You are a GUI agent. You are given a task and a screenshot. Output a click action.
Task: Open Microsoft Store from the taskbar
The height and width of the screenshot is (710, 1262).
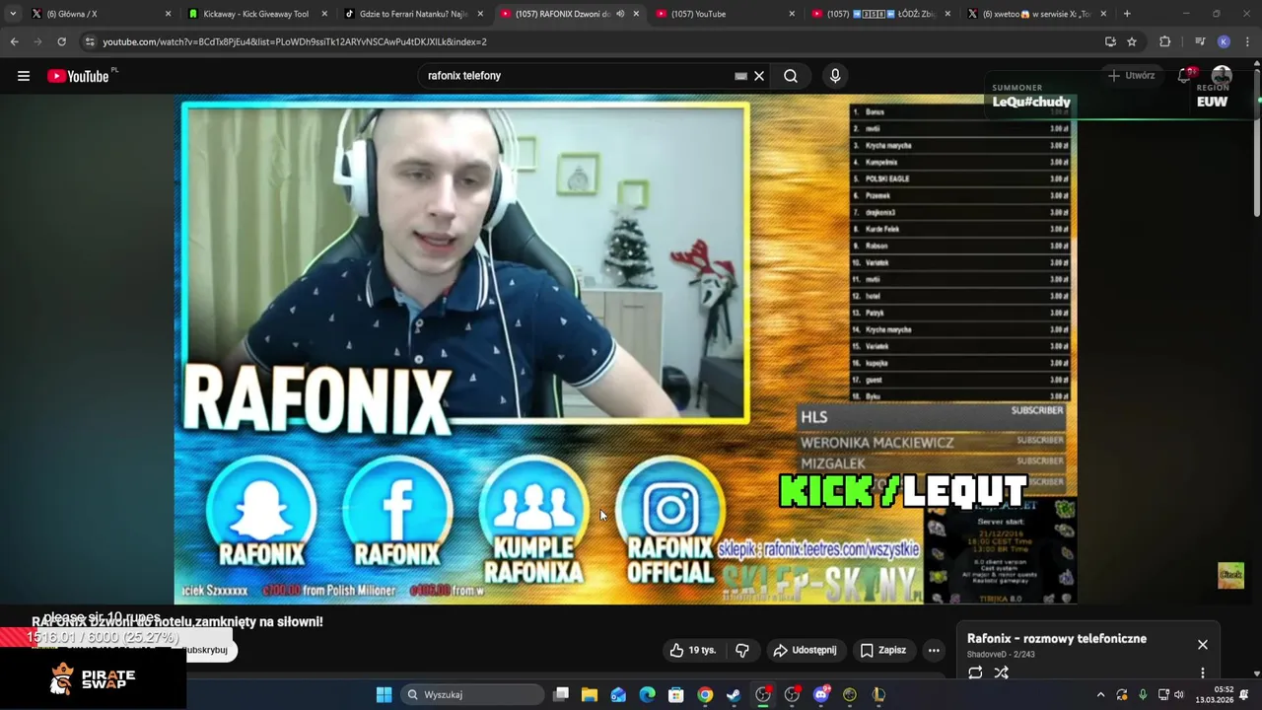[x=676, y=694]
